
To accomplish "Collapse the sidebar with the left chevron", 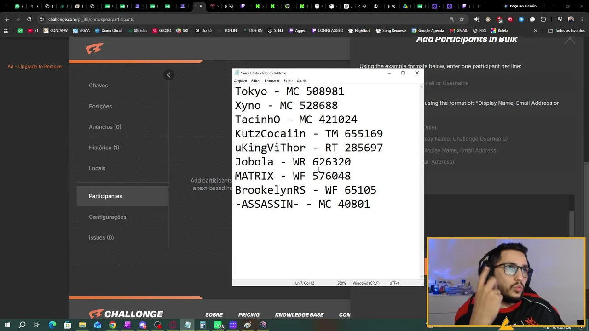I will (168, 75).
